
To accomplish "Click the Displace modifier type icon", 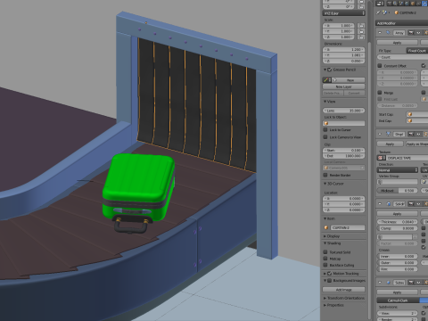I will click(388, 135).
